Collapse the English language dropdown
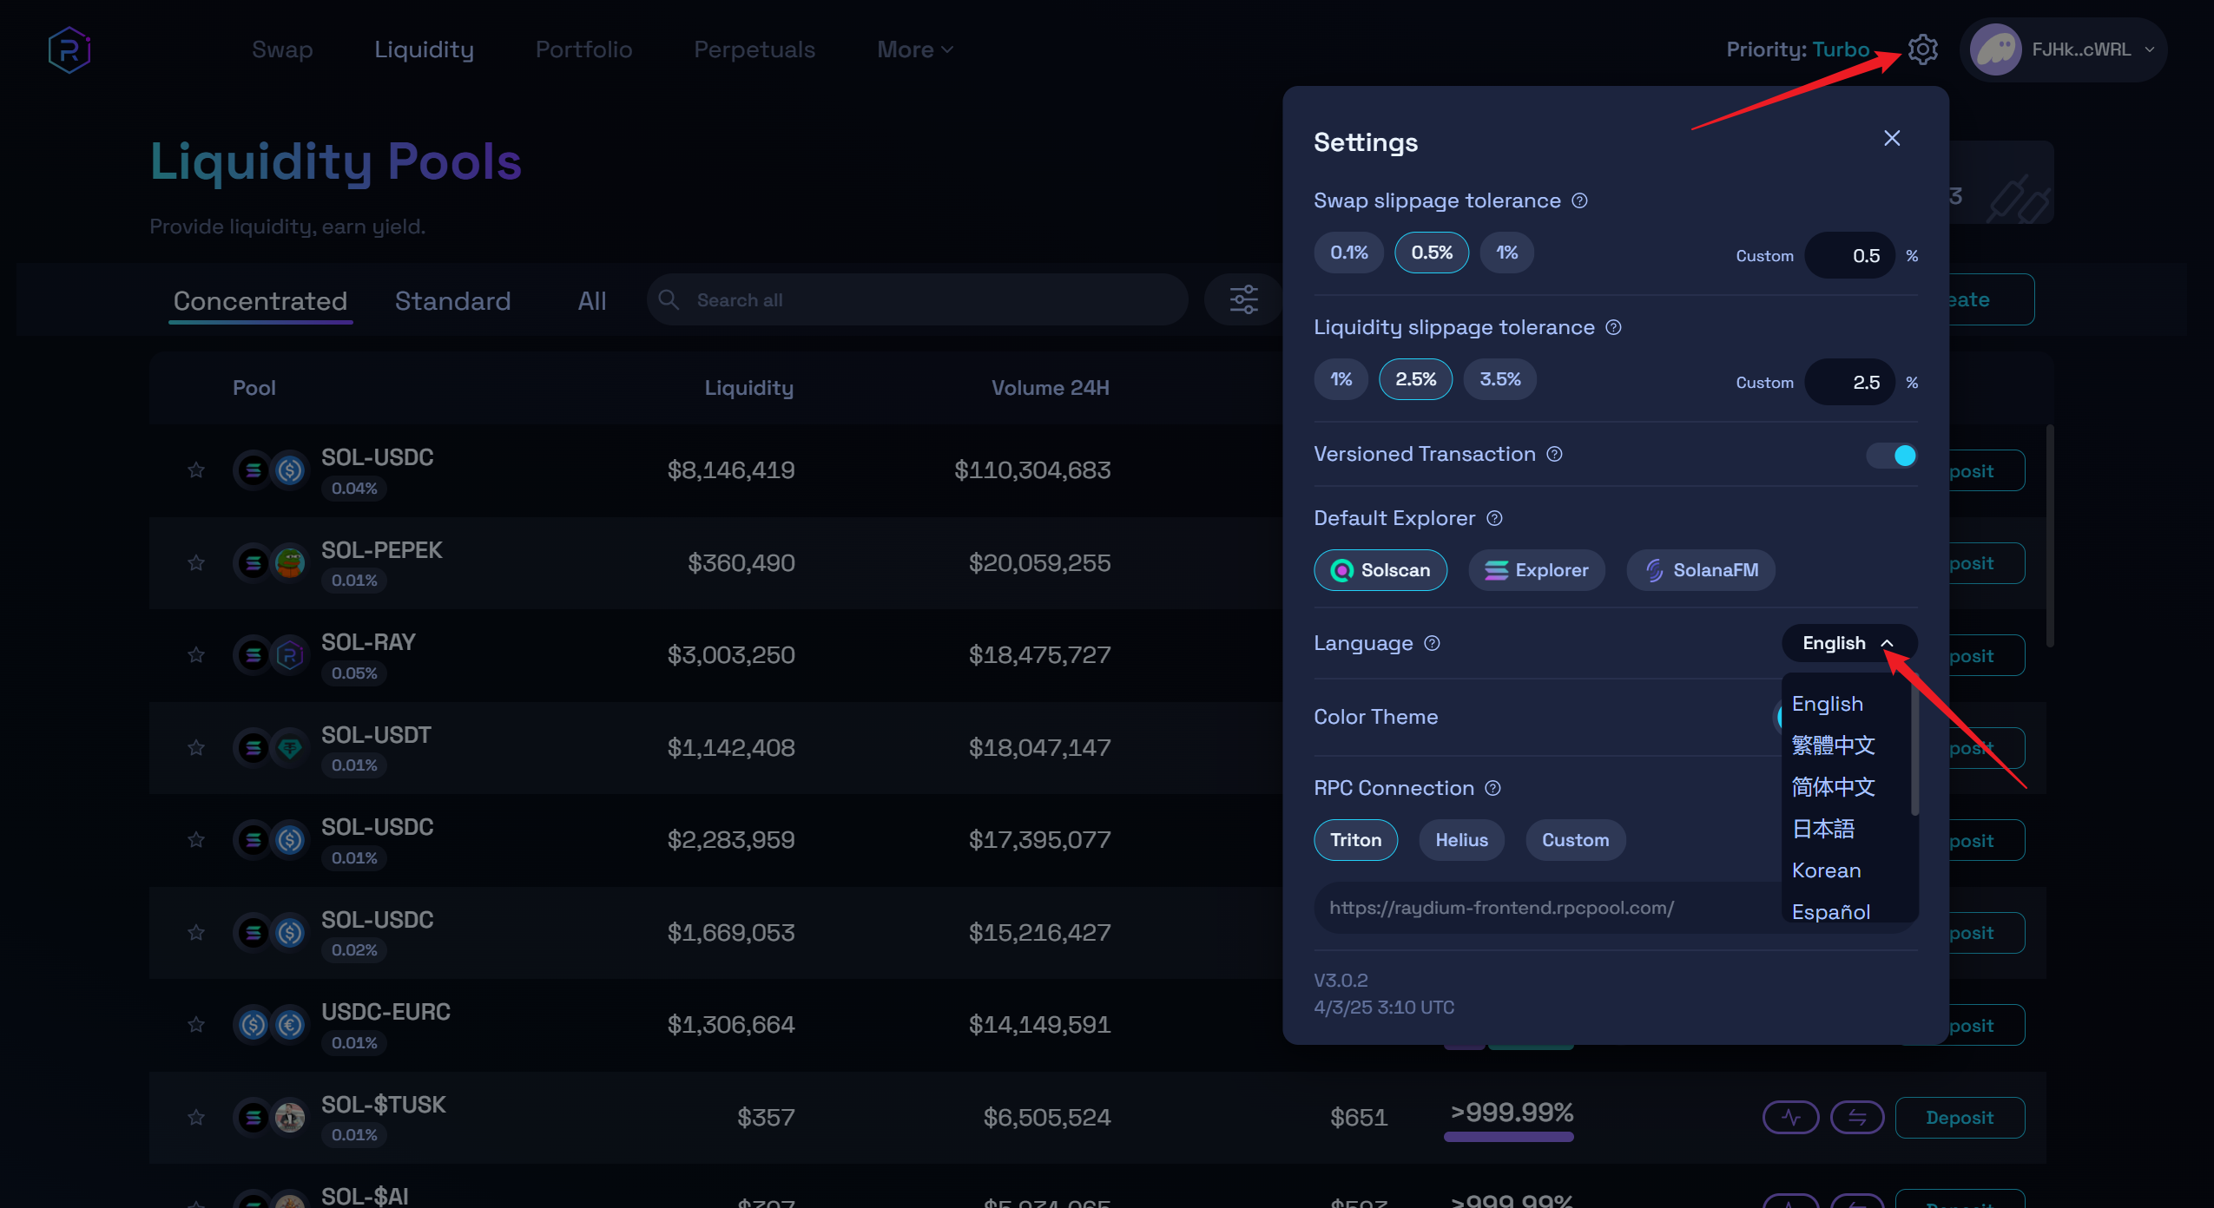 click(1848, 643)
